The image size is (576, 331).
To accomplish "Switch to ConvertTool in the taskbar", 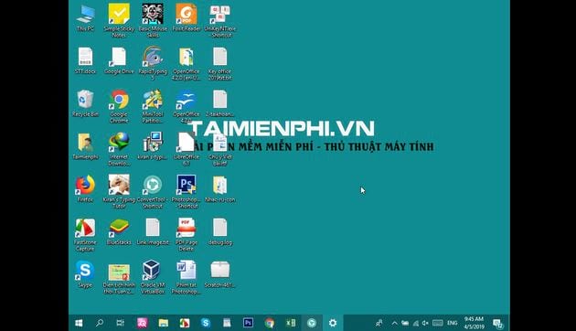I will (x=312, y=323).
